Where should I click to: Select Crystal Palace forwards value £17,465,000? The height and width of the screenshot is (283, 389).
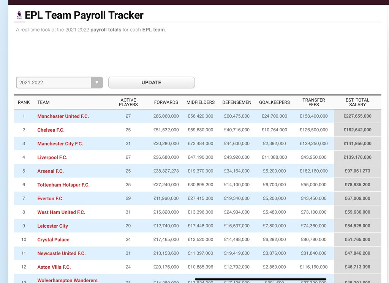pos(166,239)
